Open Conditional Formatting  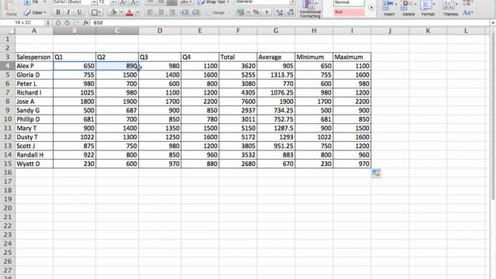310,9
